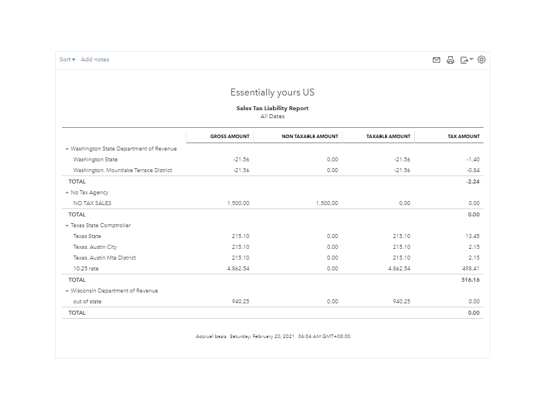Click the 940.25 out of state gross amount
The width and height of the screenshot is (546, 409).
[241, 302]
